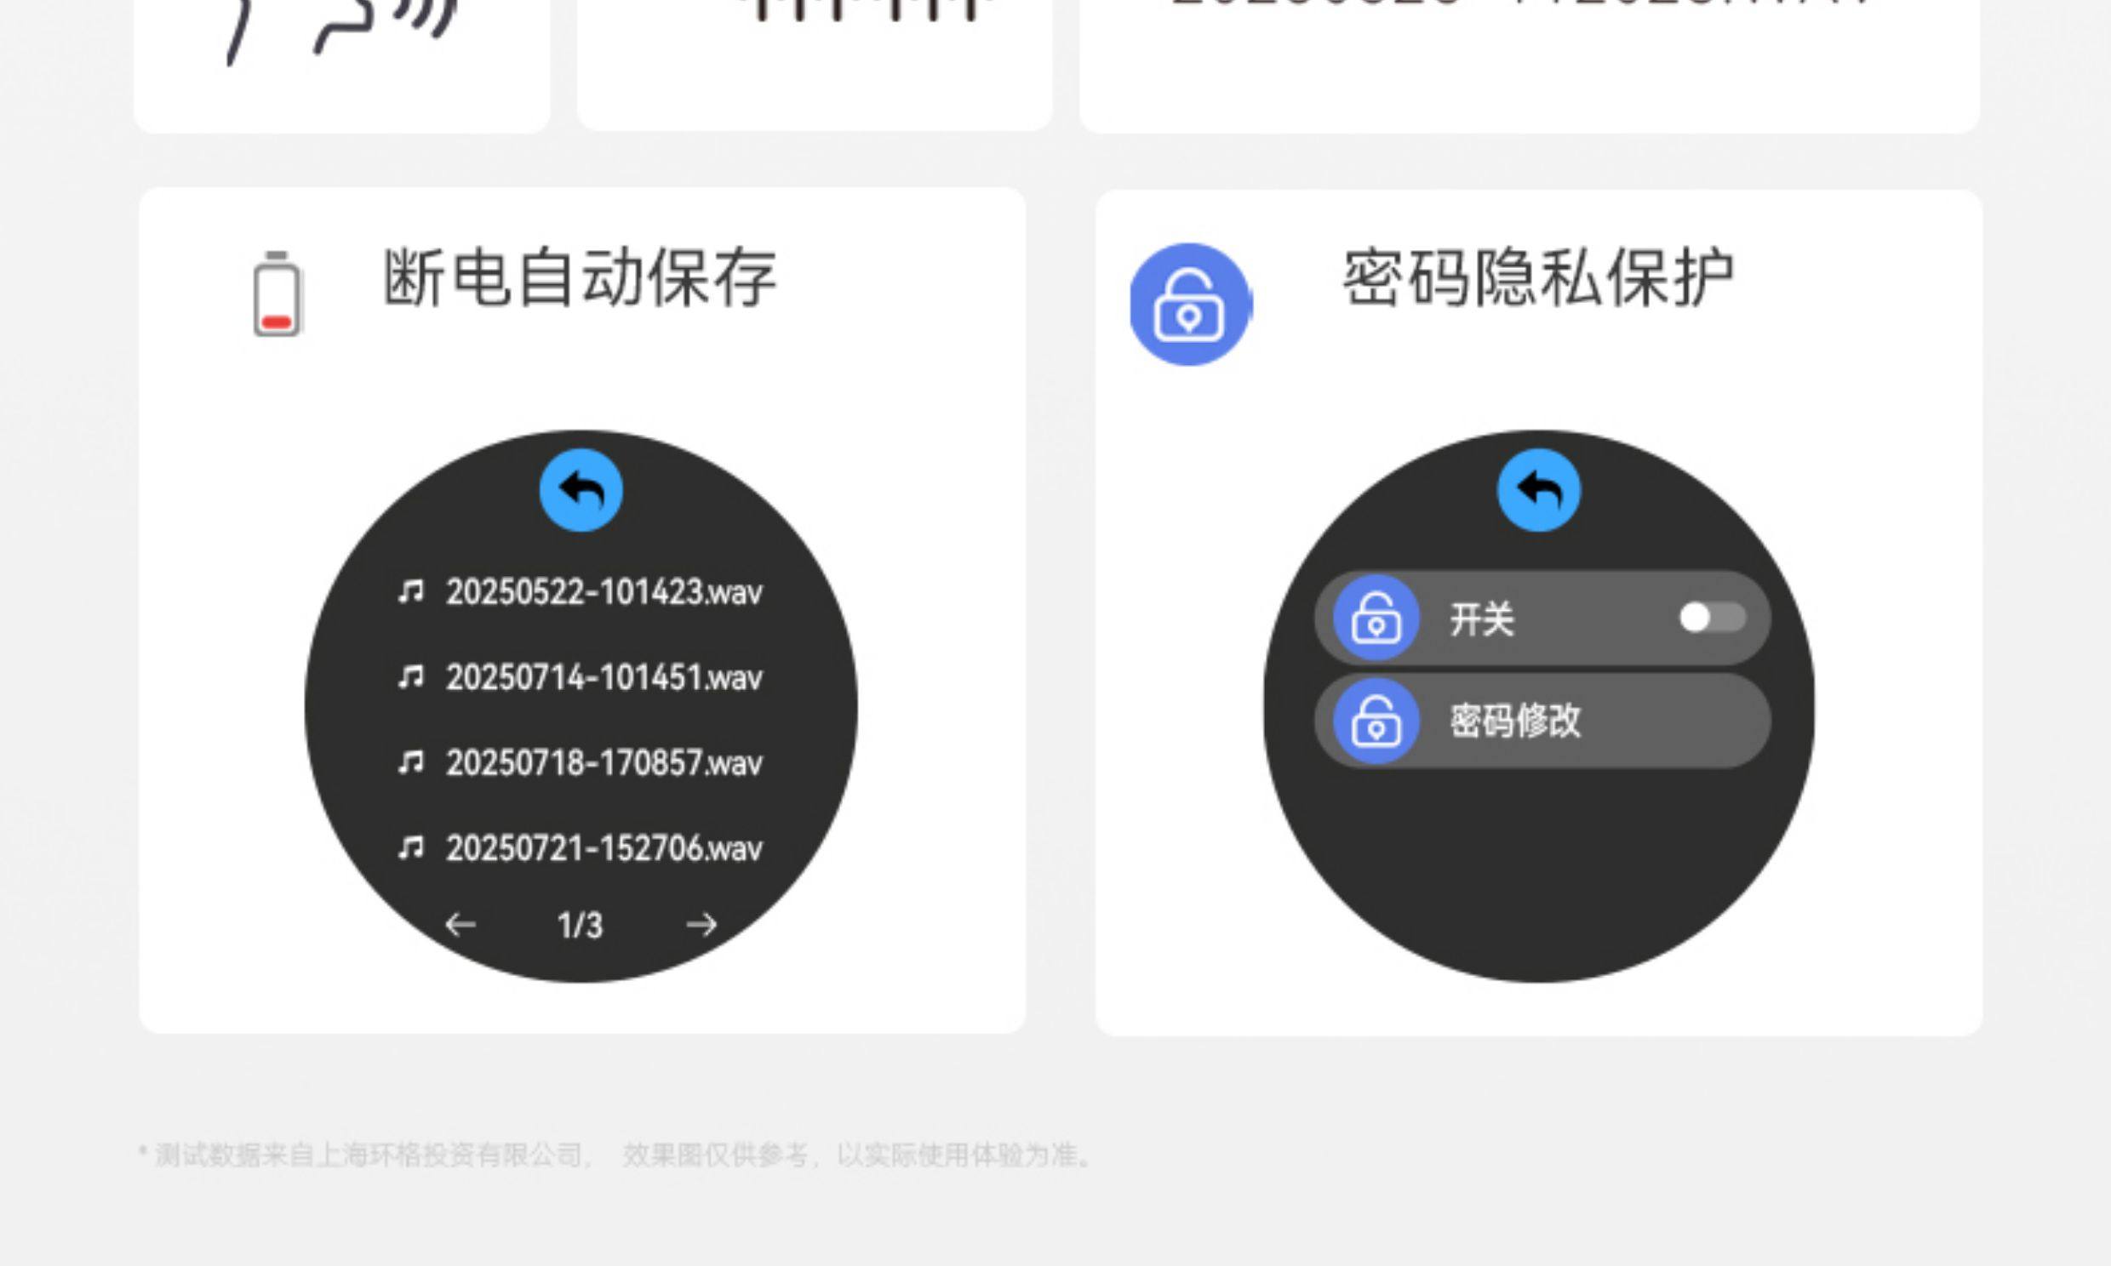Select recording 20250718-170857.wav

click(604, 762)
